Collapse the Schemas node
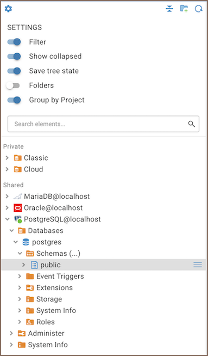The height and width of the screenshot is (356, 208). click(20, 253)
